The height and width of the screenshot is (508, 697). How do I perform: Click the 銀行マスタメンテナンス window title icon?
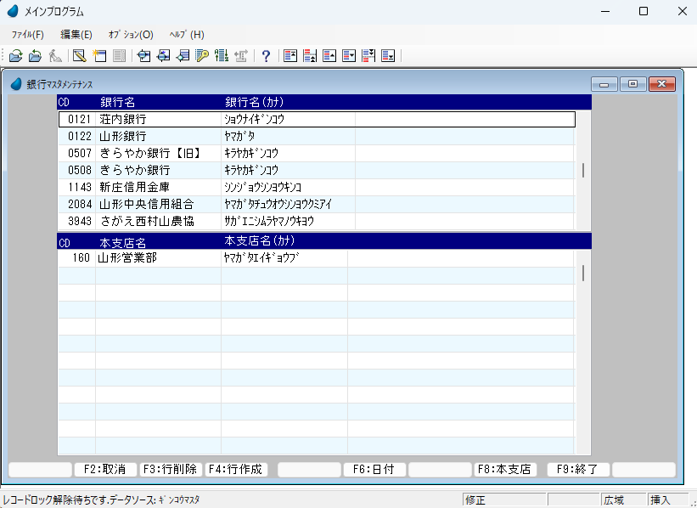tap(16, 84)
